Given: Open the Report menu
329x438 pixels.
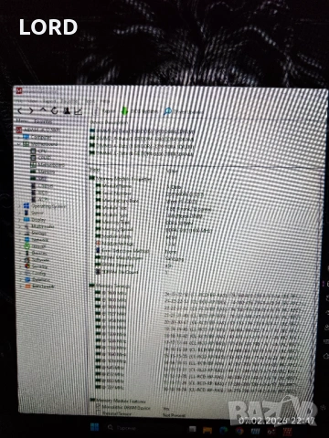Looking at the screenshot, I should coord(49,101).
